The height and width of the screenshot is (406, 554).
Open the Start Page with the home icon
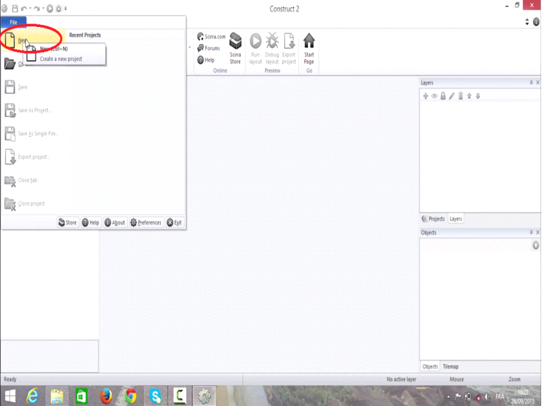[309, 39]
